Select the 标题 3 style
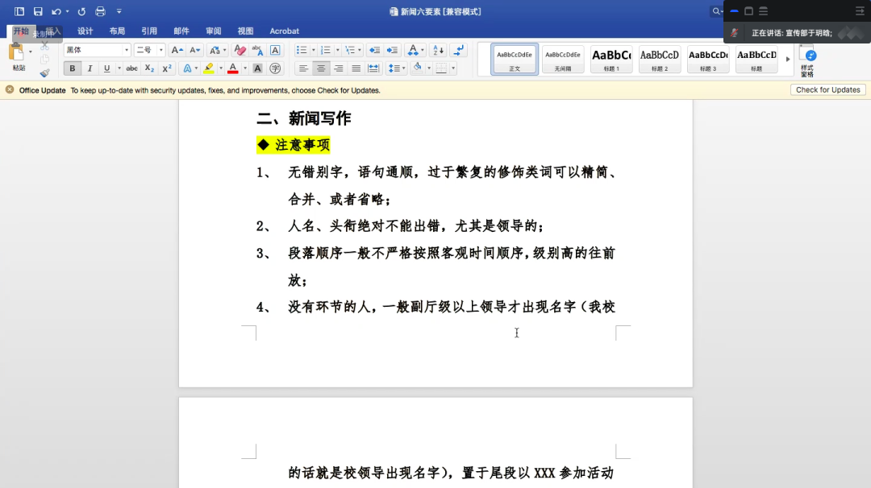871x488 pixels. (x=708, y=59)
